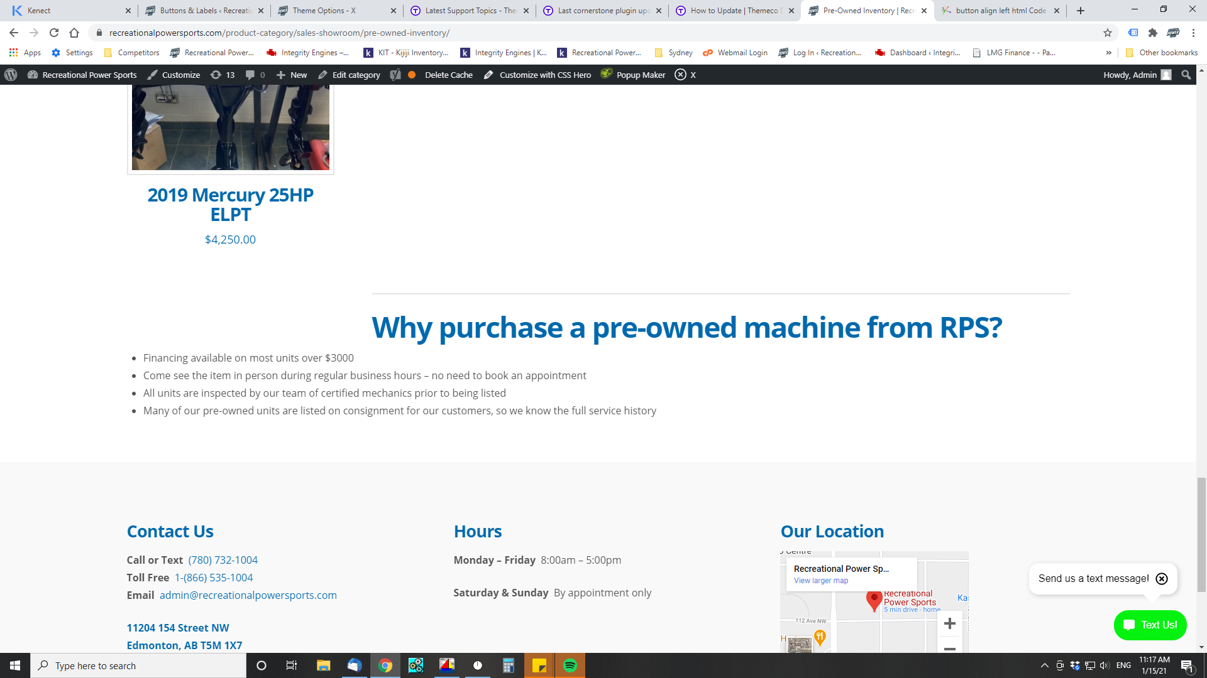Open Popup Maker menu
Viewport: 1207px width, 678px height.
[633, 75]
